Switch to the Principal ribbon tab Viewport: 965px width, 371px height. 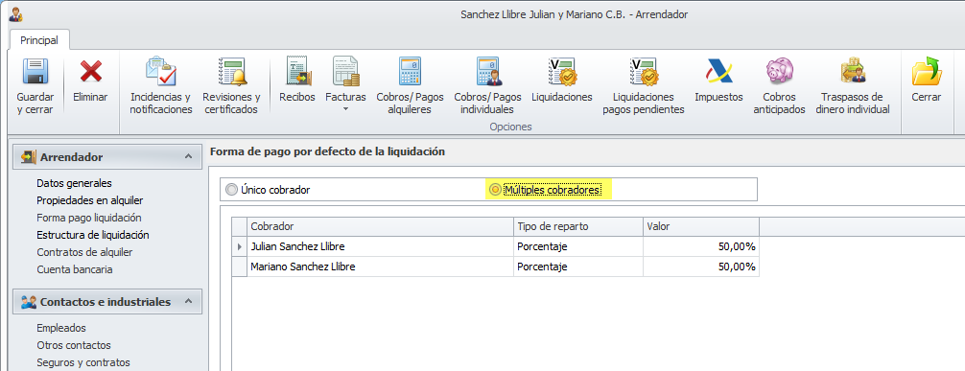[x=39, y=40]
